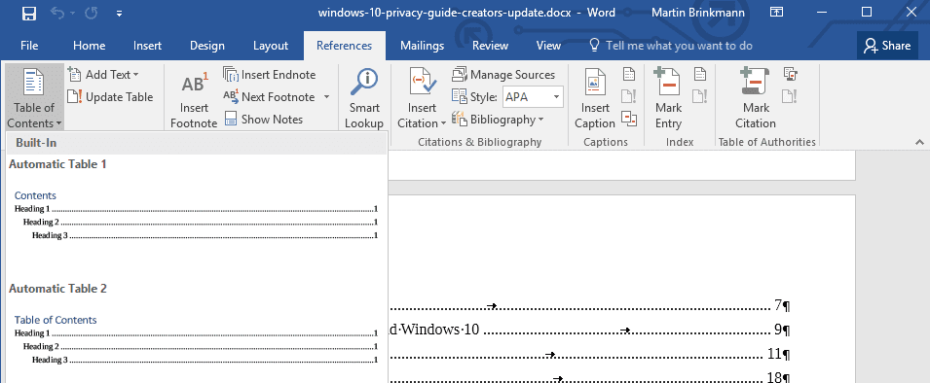The width and height of the screenshot is (930, 383).
Task: Switch to the Layout ribbon tab
Action: click(271, 46)
